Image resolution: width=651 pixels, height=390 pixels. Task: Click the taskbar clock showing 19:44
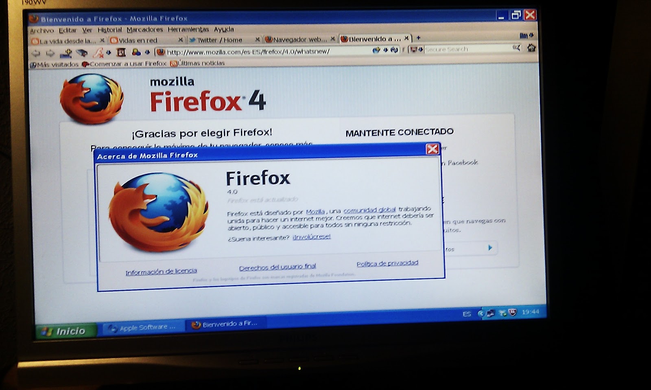coord(530,312)
